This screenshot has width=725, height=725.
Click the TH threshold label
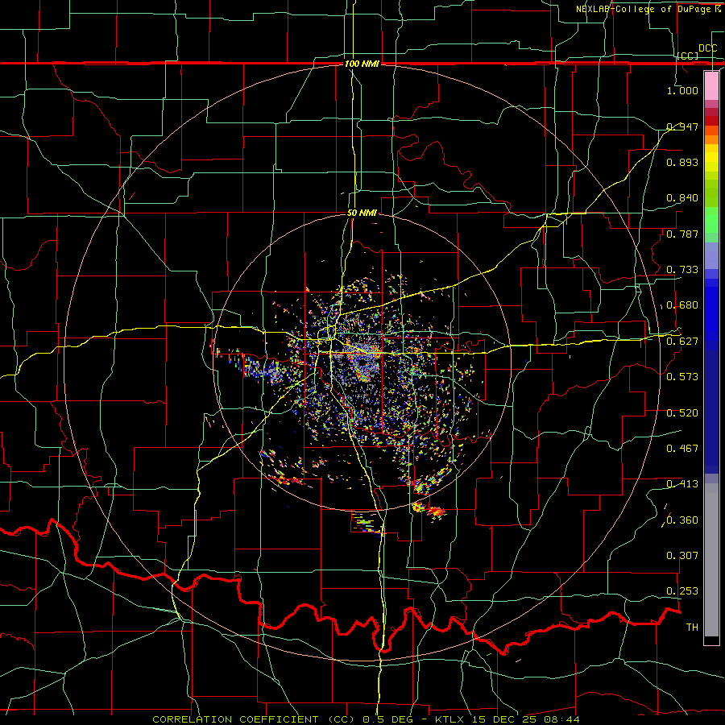click(692, 628)
